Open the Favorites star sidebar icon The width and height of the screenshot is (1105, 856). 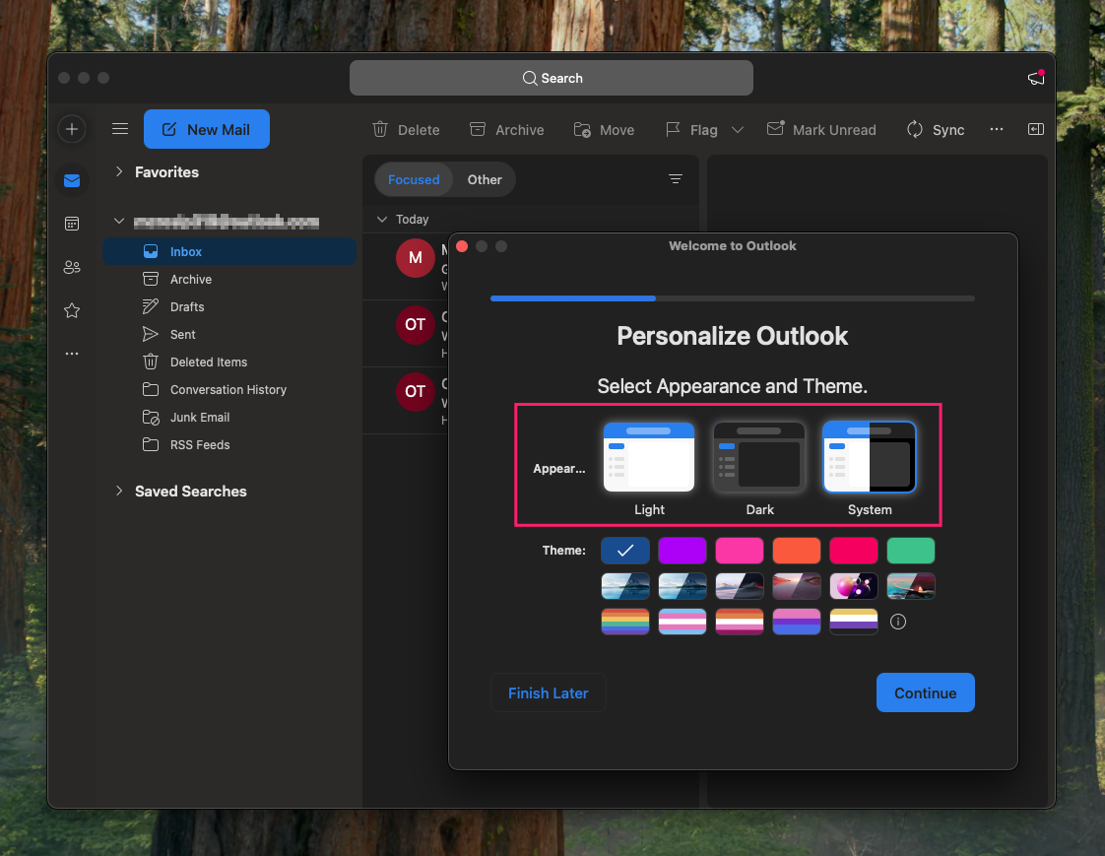pos(72,310)
